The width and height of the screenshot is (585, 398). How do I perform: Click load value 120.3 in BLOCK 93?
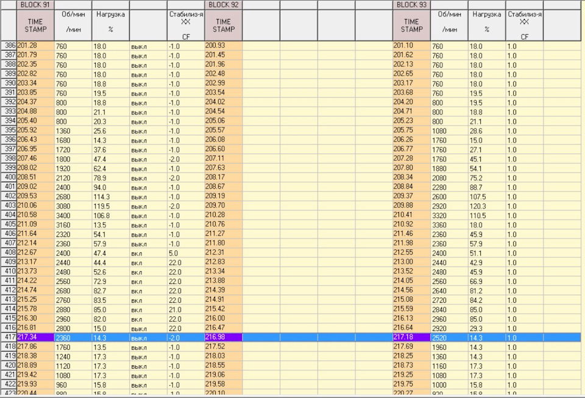tap(486, 206)
